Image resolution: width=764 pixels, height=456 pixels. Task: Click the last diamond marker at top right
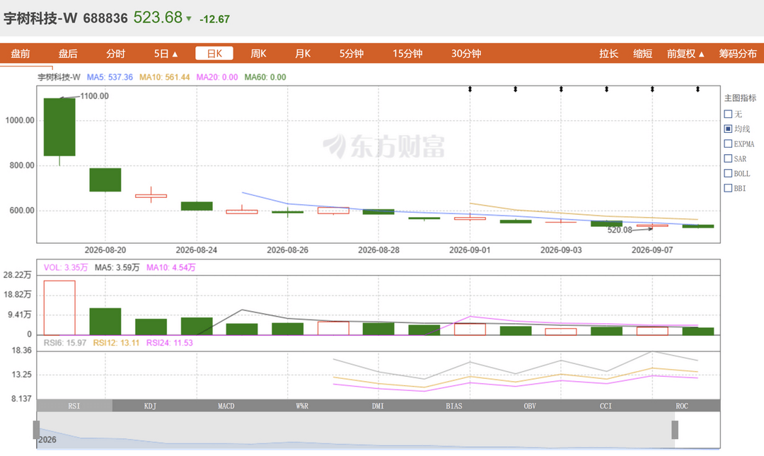coord(698,89)
